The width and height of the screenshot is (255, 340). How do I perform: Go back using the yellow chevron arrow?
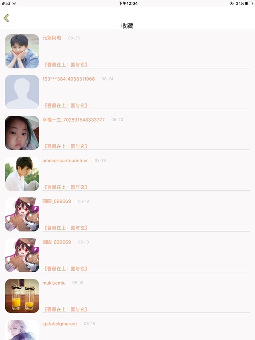[x=6, y=18]
